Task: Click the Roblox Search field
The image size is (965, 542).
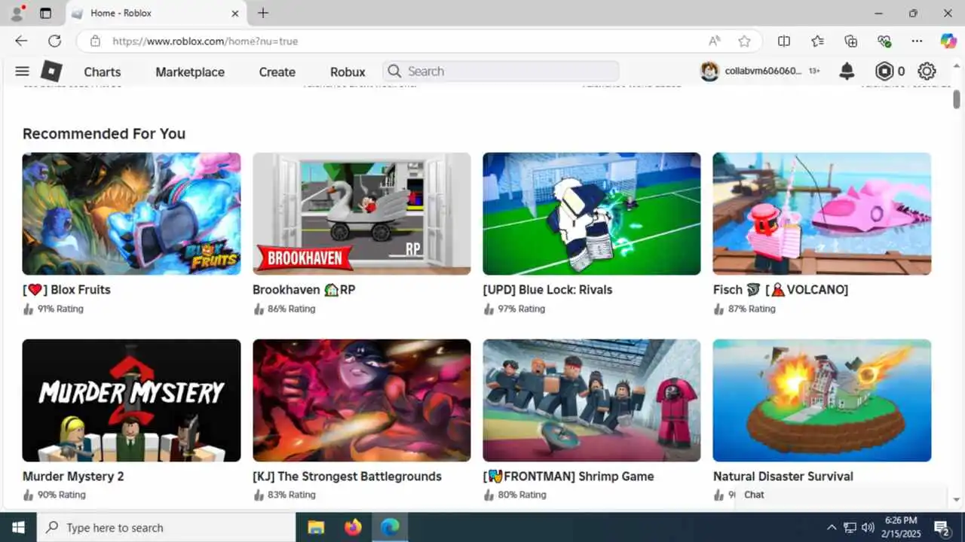Action: (501, 72)
